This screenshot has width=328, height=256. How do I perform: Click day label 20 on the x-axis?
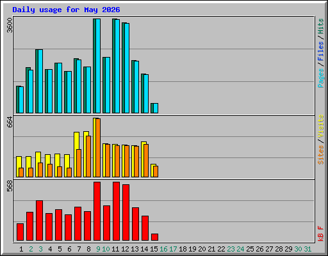(x=202, y=249)
